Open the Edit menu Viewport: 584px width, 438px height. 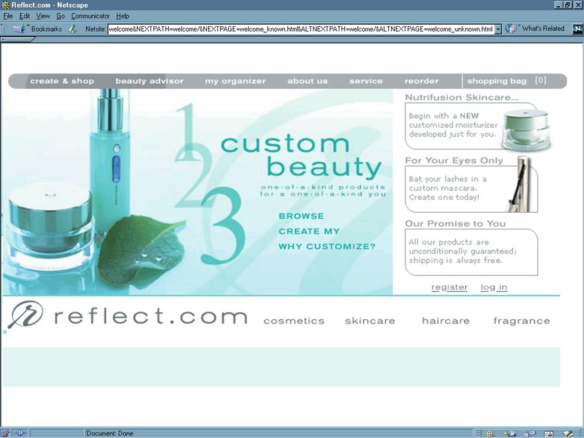click(25, 16)
